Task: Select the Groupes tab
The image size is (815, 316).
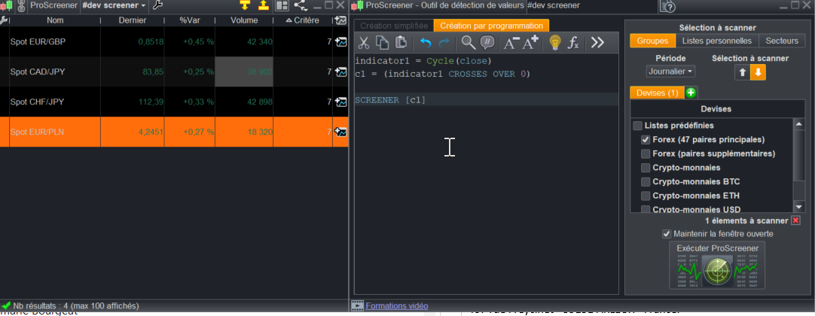Action: (653, 41)
